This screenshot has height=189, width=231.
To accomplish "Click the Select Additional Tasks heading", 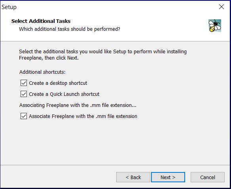I will click(41, 21).
